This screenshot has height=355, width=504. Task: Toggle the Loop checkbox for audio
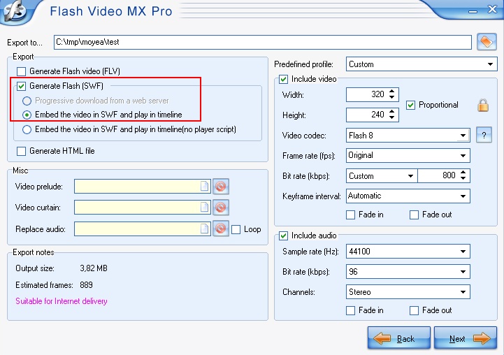coord(236,229)
